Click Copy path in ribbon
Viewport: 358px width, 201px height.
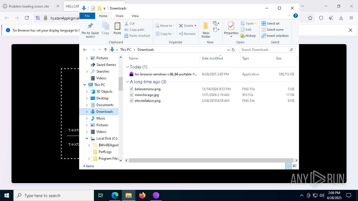(134, 30)
